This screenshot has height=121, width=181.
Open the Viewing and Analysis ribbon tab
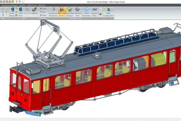[10, 5]
